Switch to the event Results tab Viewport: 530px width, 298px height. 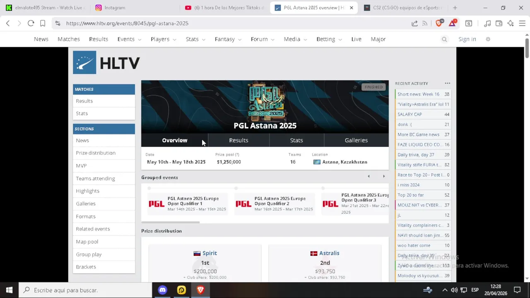click(x=238, y=140)
